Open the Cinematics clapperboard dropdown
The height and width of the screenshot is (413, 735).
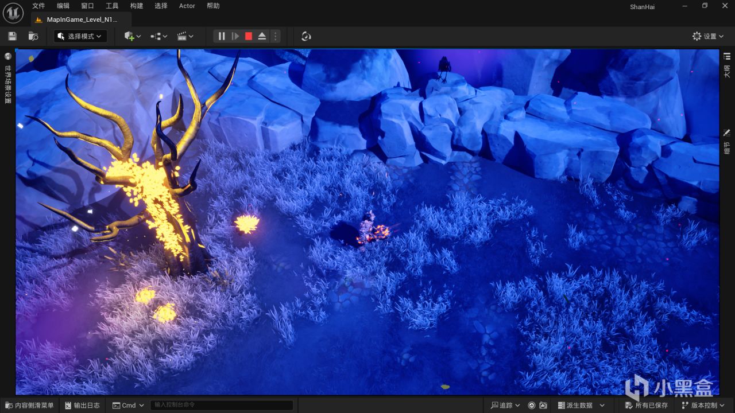click(x=185, y=36)
